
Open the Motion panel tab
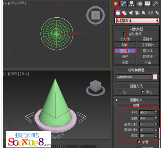(x=140, y=4)
